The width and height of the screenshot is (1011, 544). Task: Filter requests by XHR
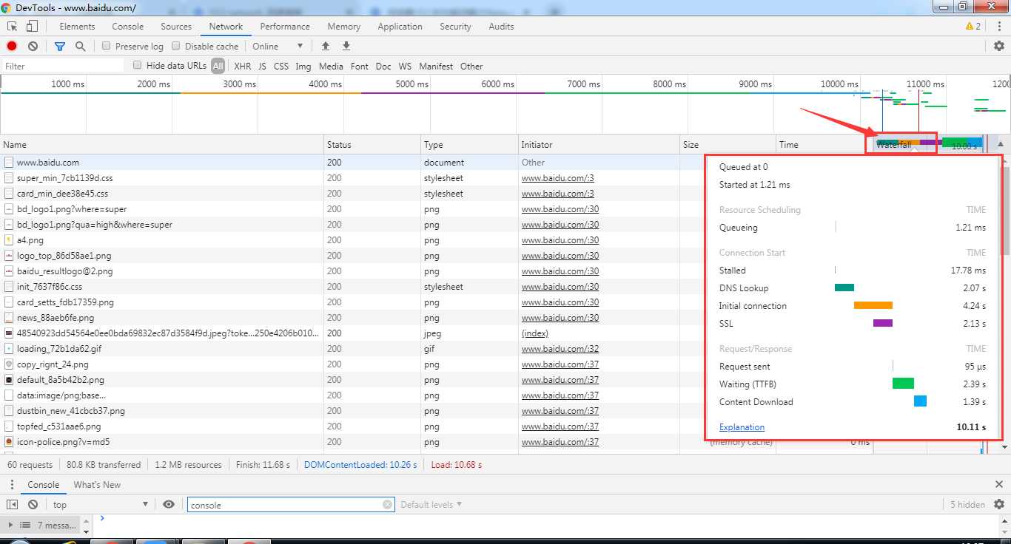pos(243,66)
